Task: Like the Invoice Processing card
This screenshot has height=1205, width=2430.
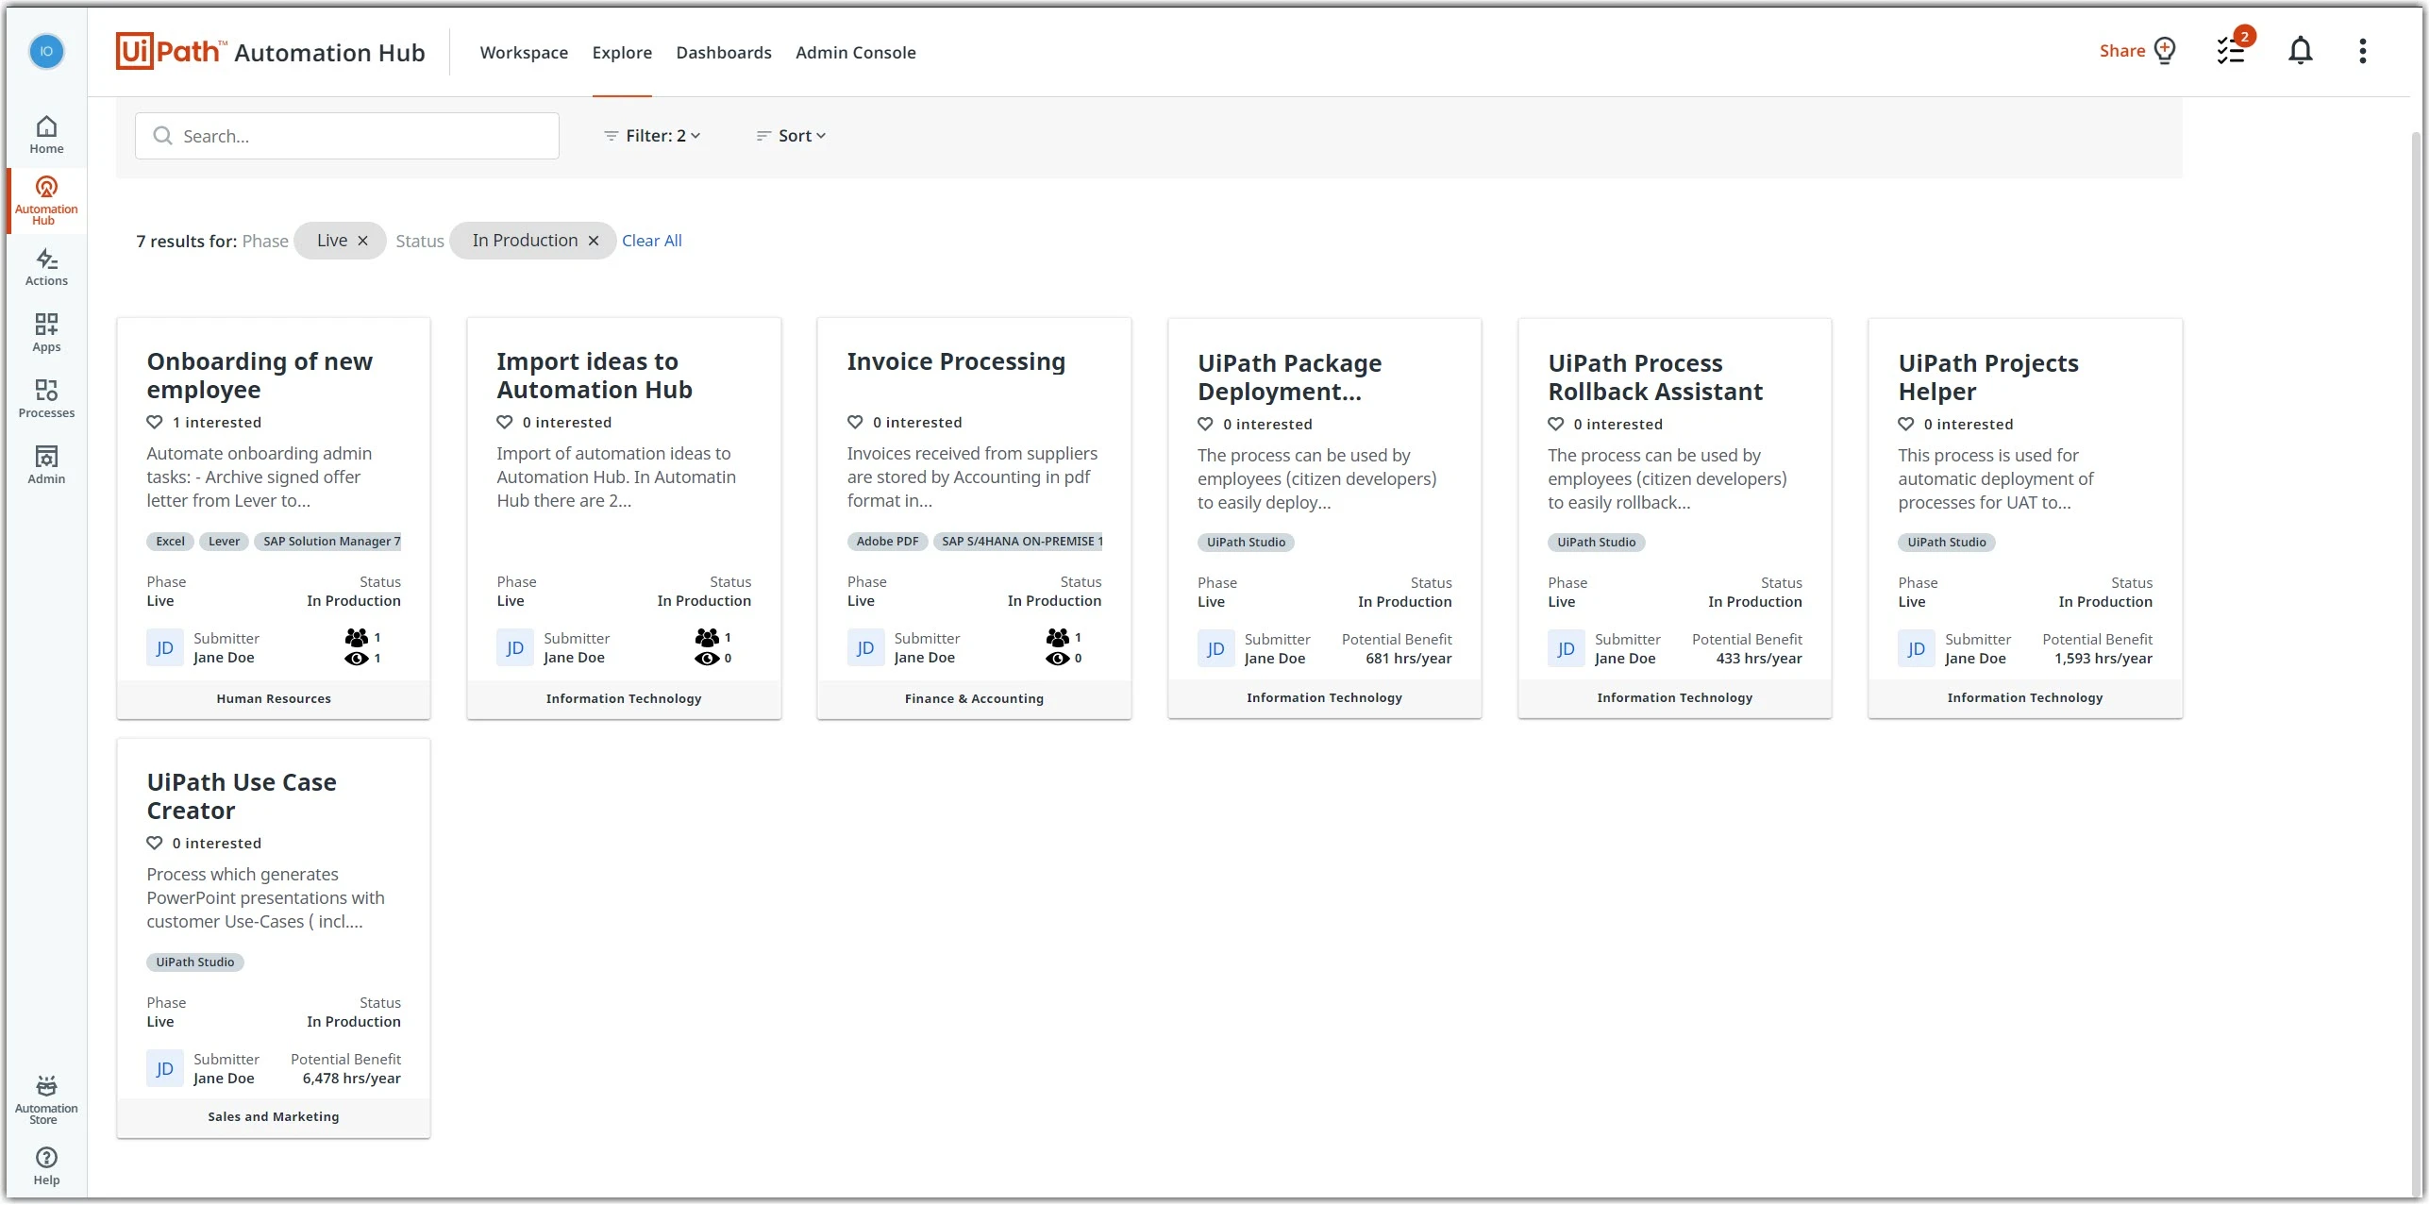Action: pyautogui.click(x=855, y=423)
